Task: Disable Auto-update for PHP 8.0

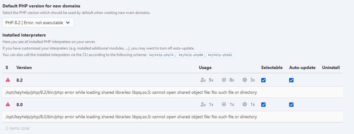Action: pos(291,105)
